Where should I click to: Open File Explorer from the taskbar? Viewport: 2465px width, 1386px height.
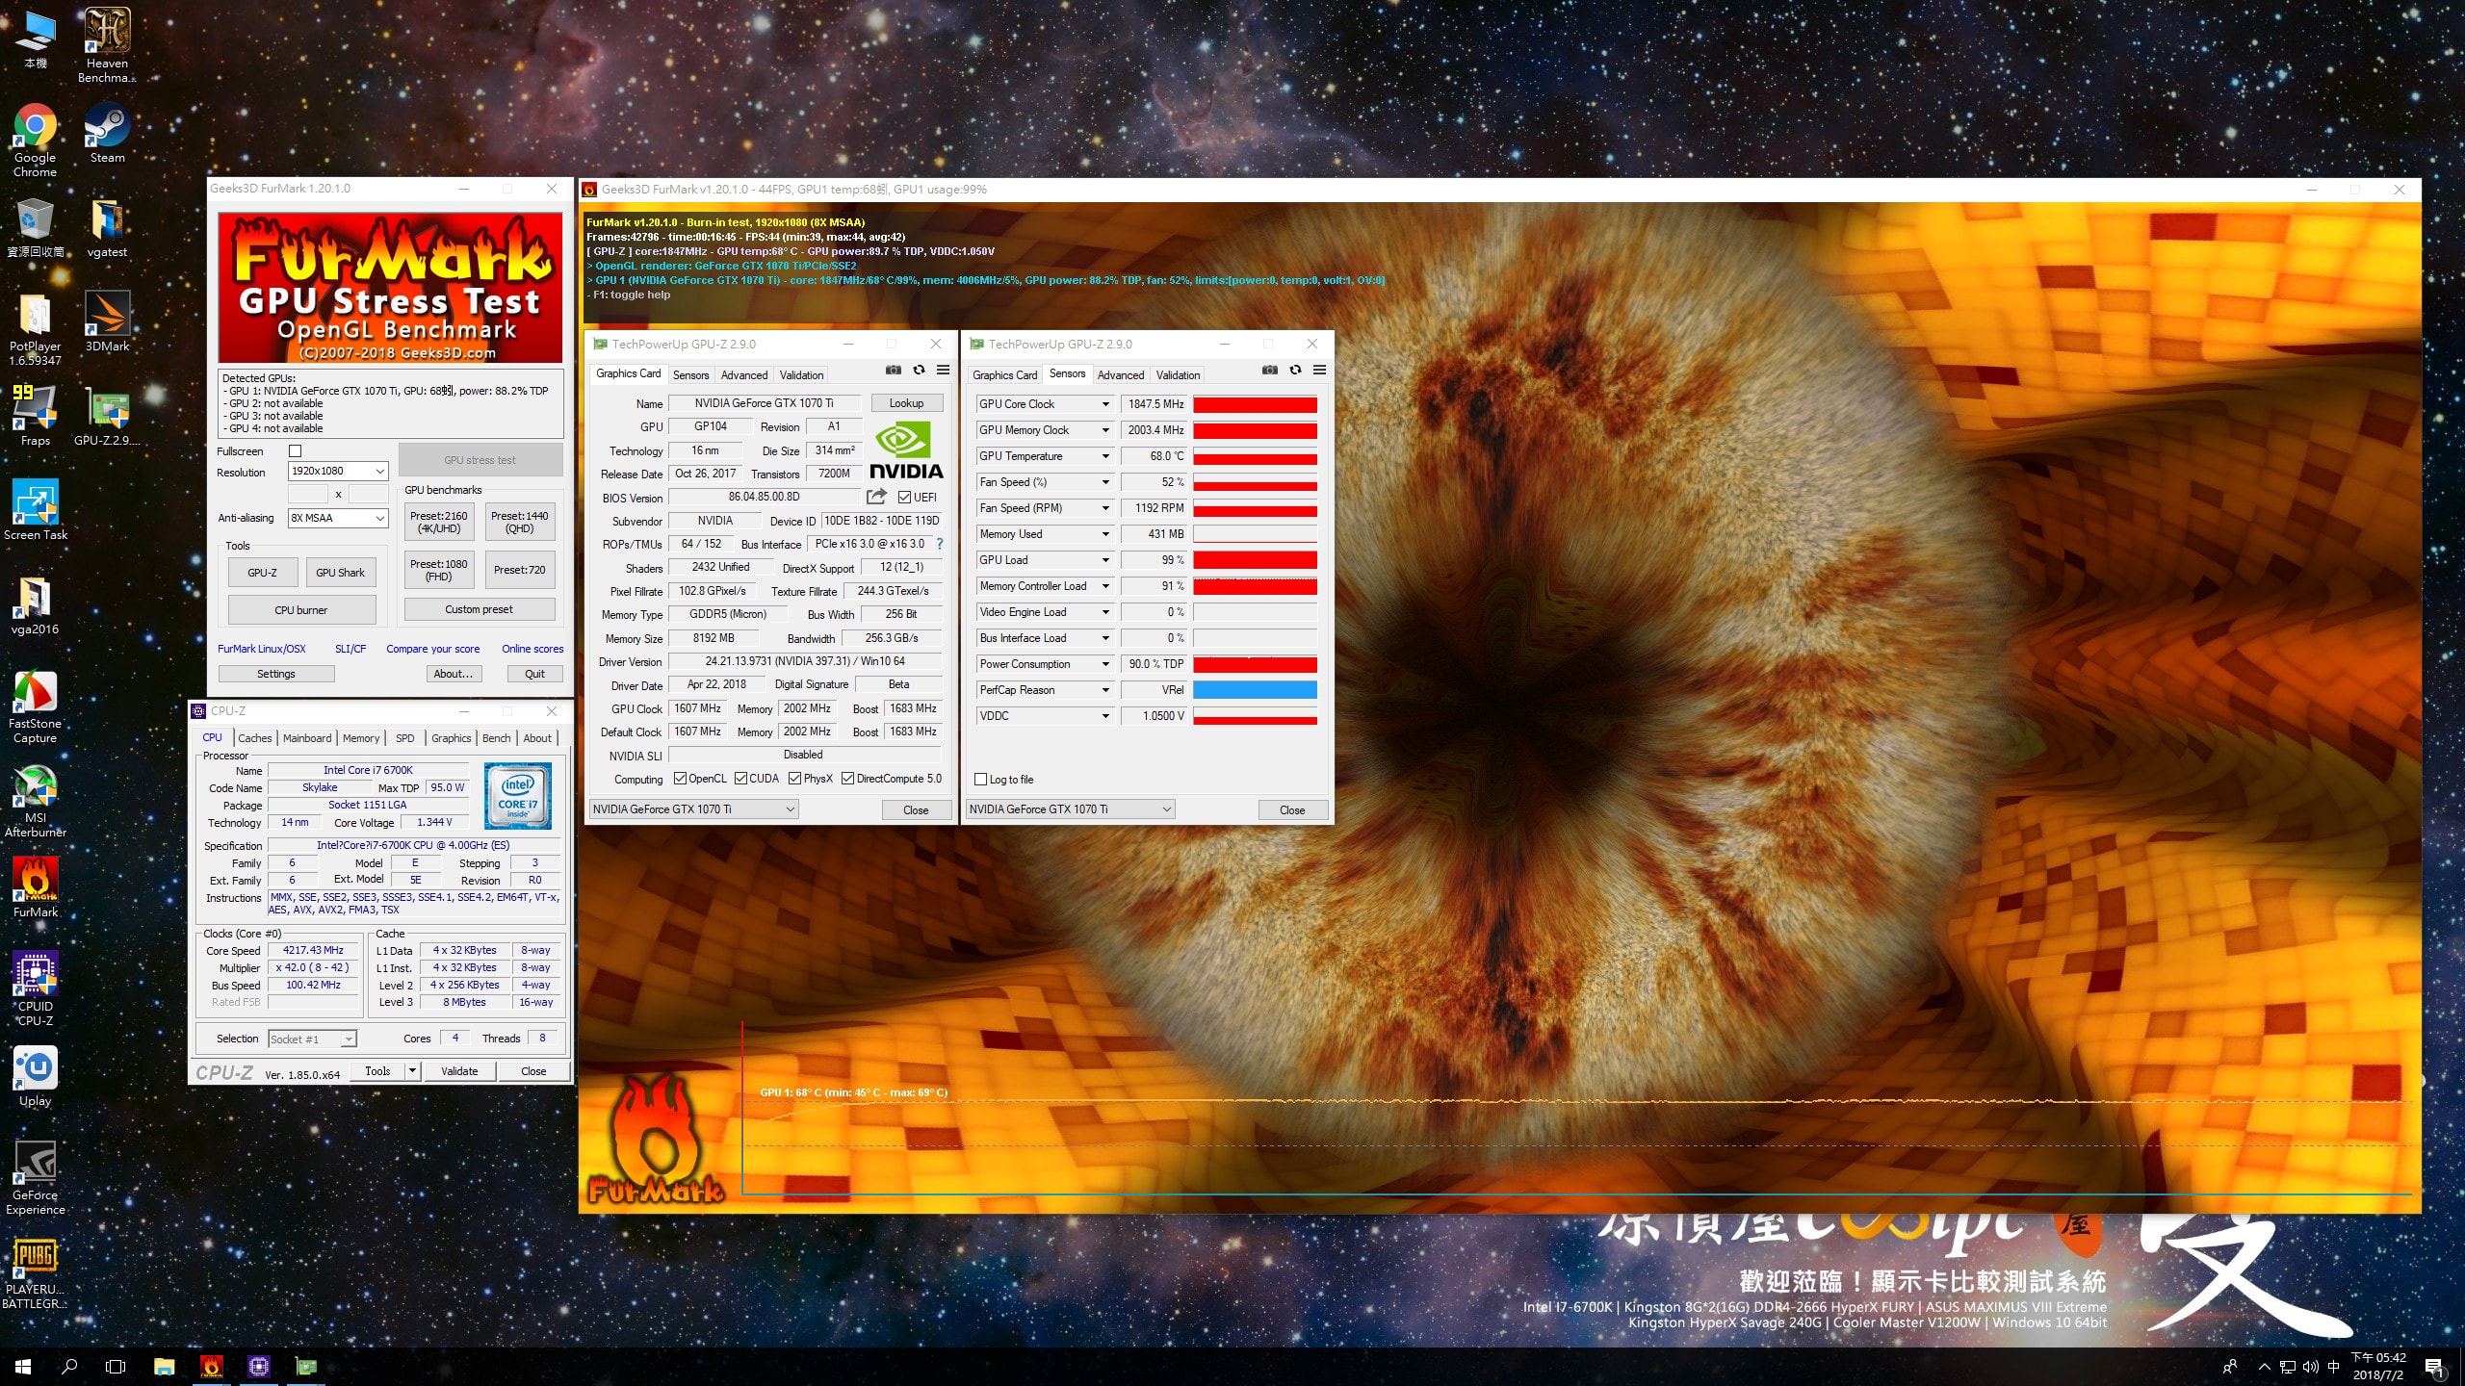[165, 1367]
